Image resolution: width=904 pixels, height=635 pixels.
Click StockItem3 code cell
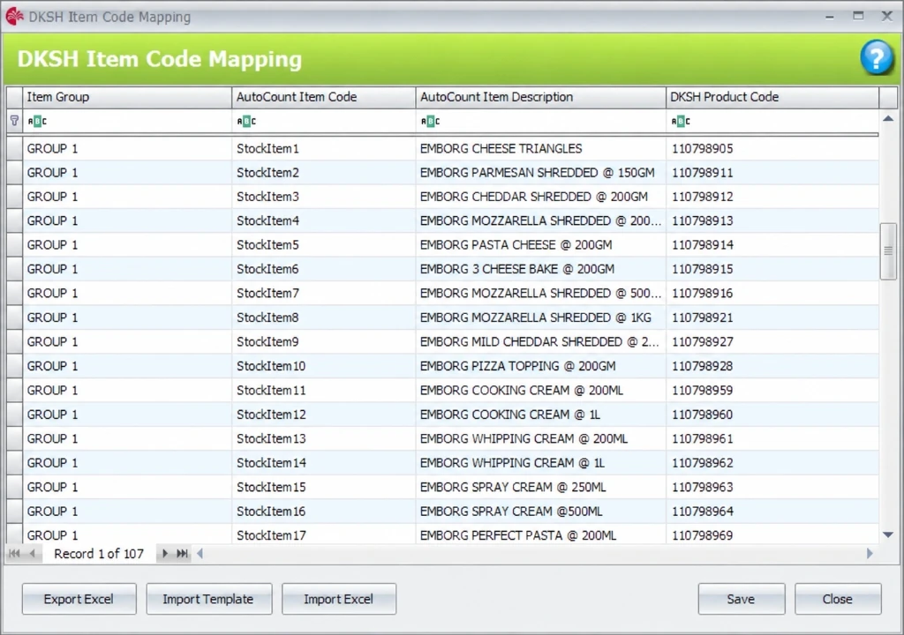[x=323, y=197]
